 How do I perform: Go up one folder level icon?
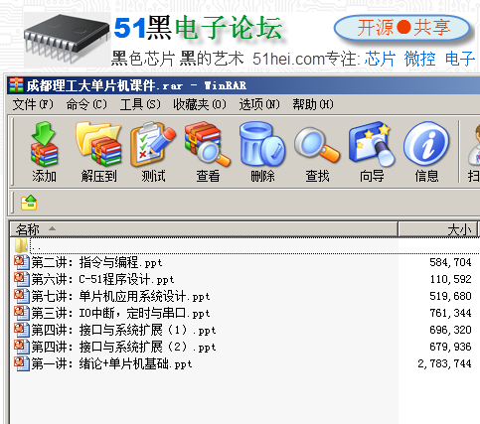tap(29, 203)
